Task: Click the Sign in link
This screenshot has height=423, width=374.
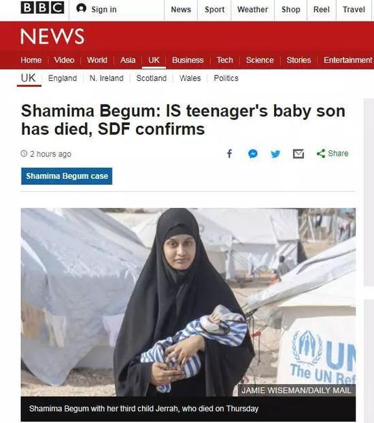Action: click(x=104, y=10)
